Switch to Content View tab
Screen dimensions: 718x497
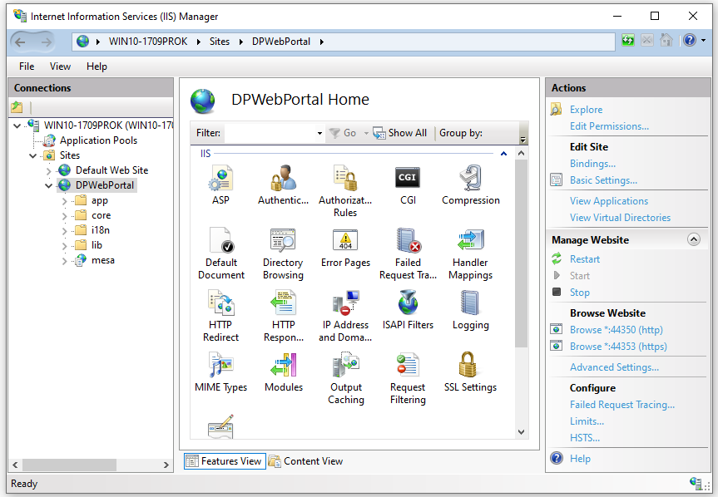click(x=306, y=461)
